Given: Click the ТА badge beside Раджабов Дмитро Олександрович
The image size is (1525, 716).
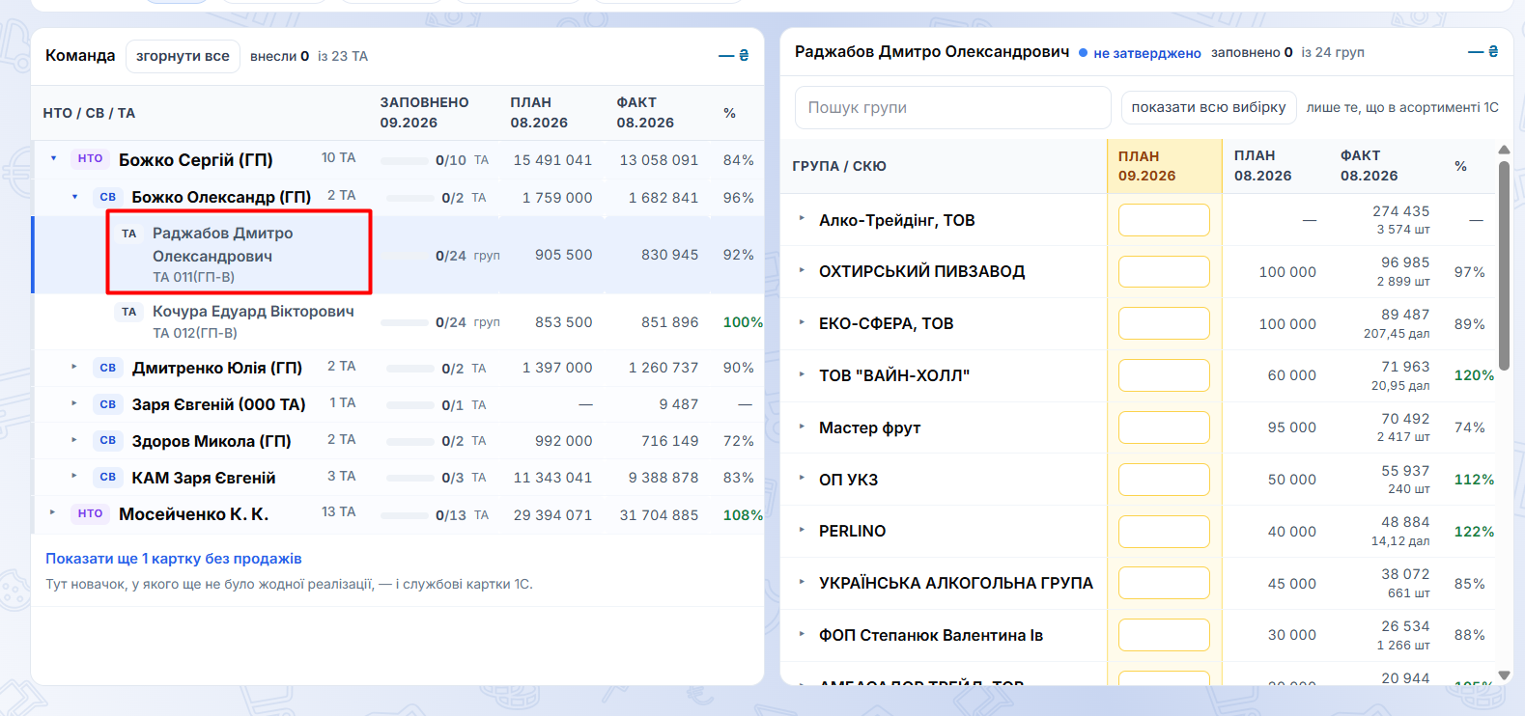Looking at the screenshot, I should point(129,234).
